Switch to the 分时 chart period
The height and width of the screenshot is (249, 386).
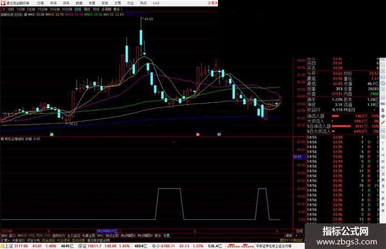pyautogui.click(x=10, y=9)
